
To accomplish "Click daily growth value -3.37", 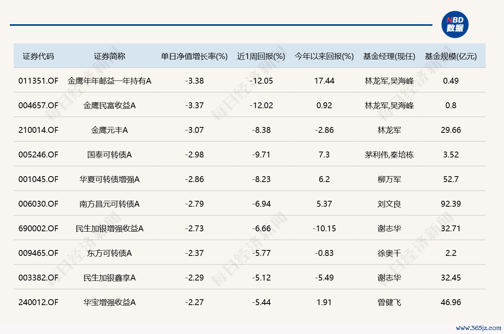I will coord(194,105).
